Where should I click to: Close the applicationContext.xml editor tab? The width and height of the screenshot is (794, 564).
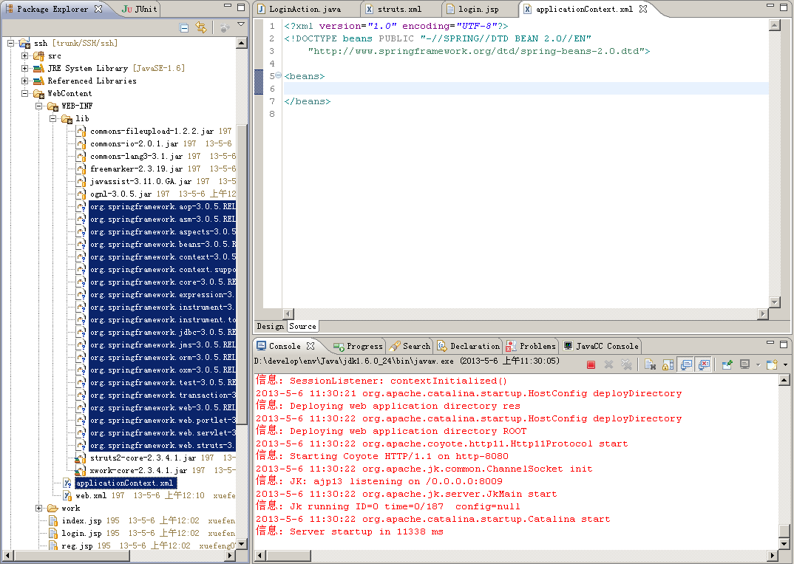(643, 9)
